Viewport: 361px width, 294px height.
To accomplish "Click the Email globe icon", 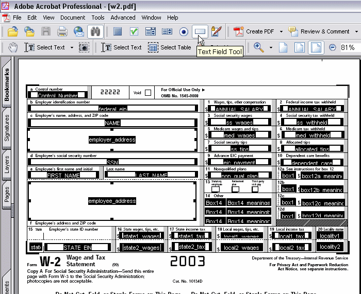I will coord(79,31).
